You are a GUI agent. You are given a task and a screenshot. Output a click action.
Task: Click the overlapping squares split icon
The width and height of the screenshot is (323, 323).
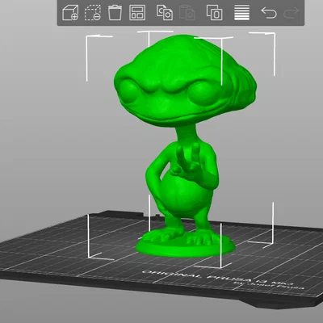pos(215,12)
